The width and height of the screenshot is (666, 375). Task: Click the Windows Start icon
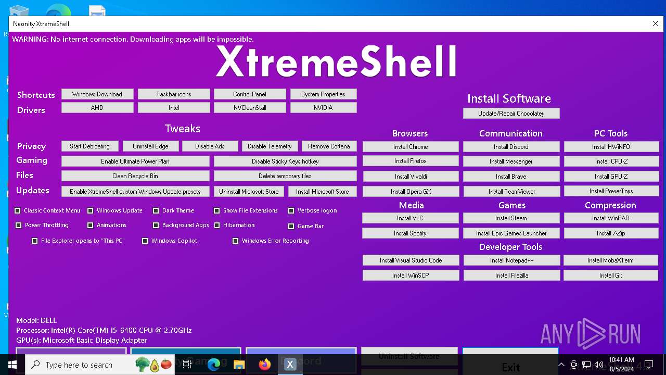pyautogui.click(x=12, y=365)
